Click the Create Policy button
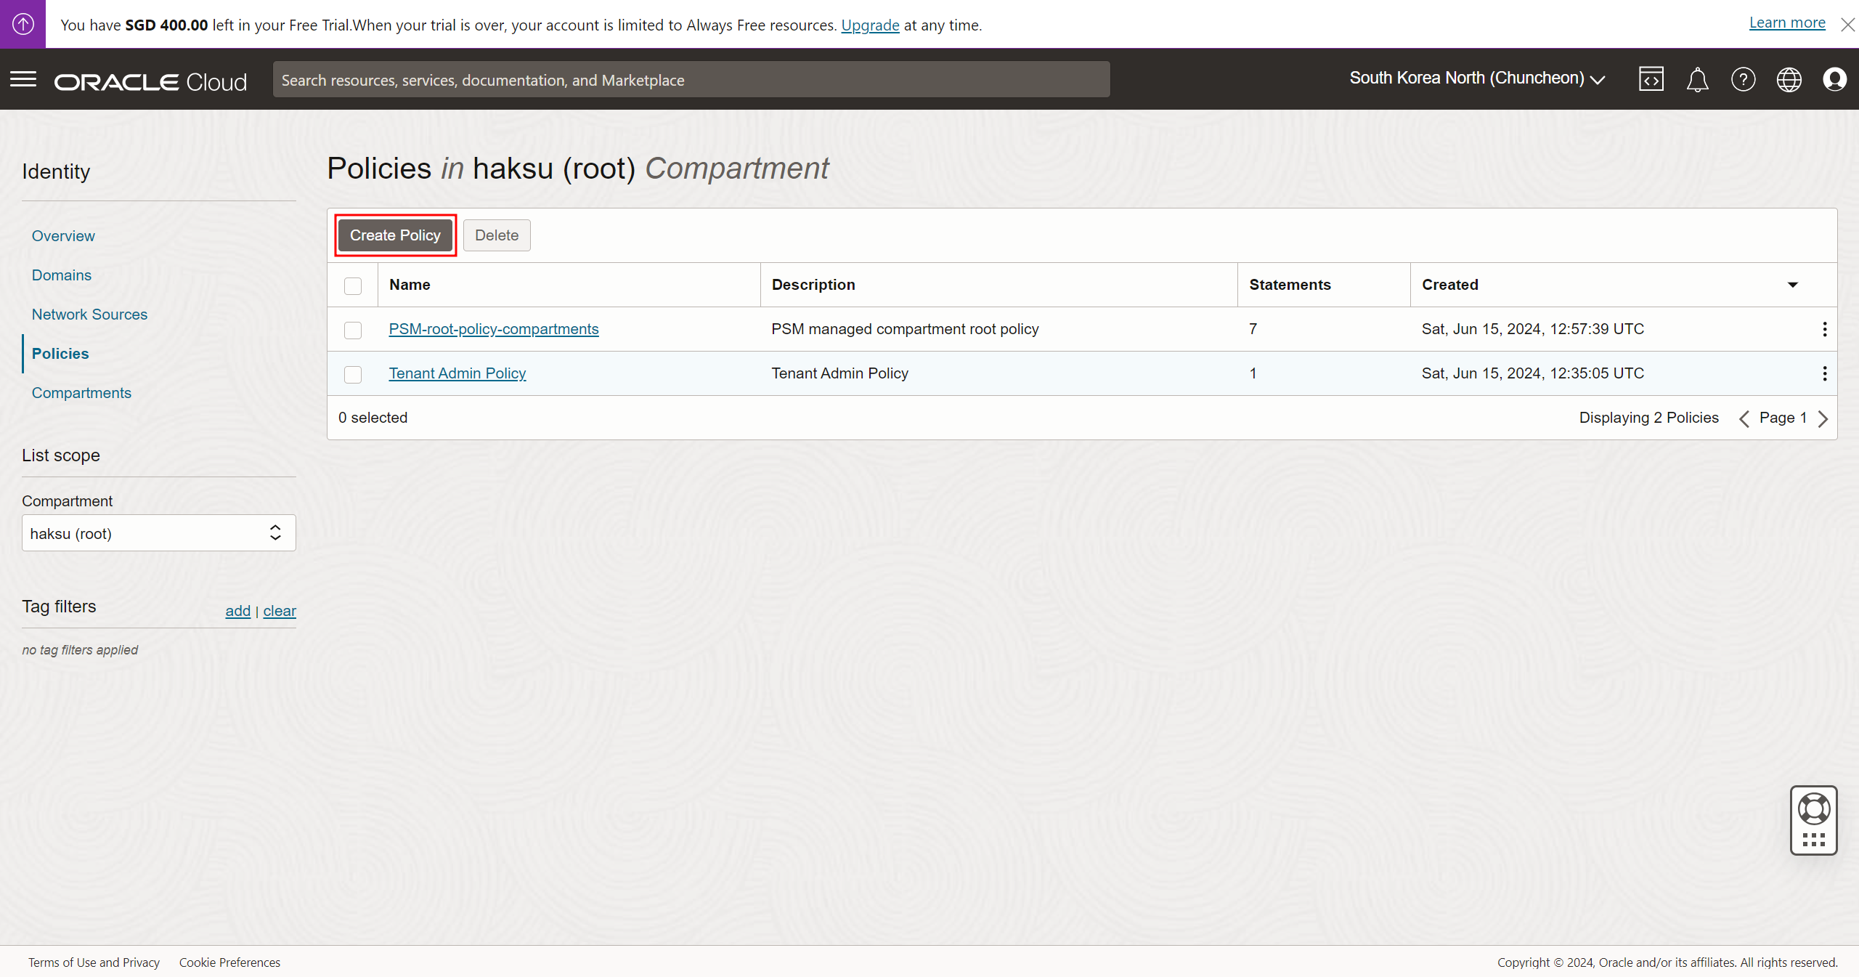Screen dimensions: 1859x977 395,235
